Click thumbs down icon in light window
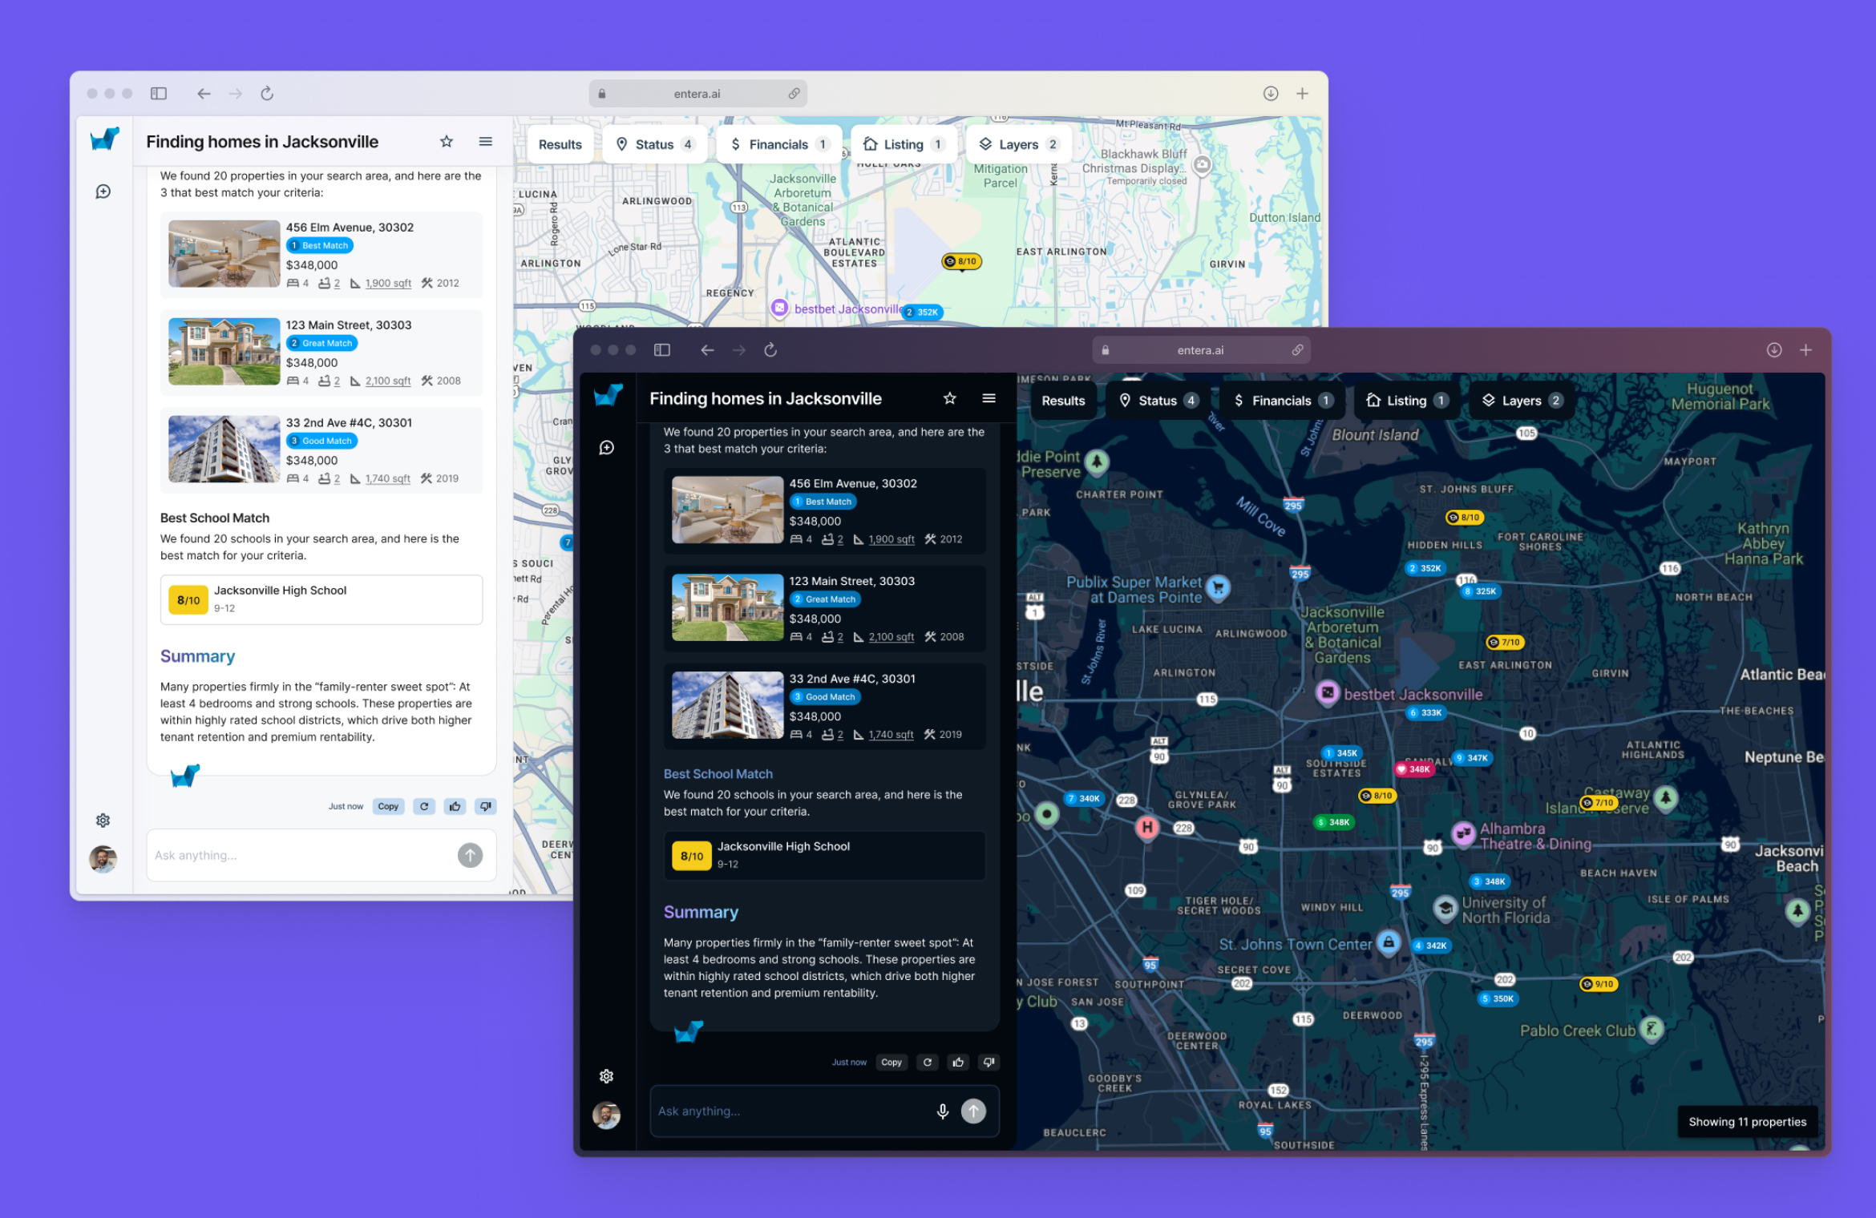 pyautogui.click(x=485, y=807)
